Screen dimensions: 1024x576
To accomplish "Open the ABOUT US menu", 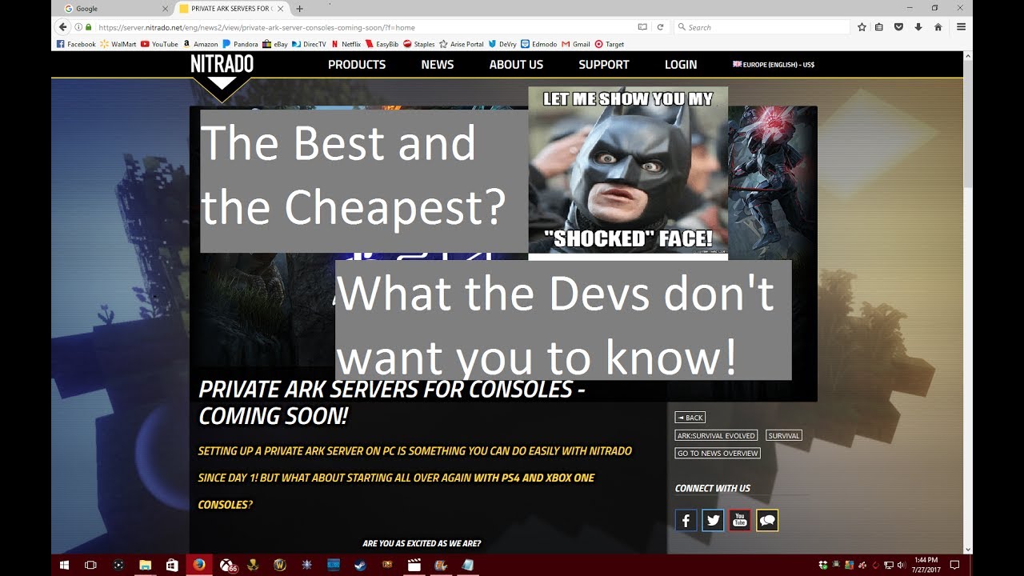I will (516, 65).
